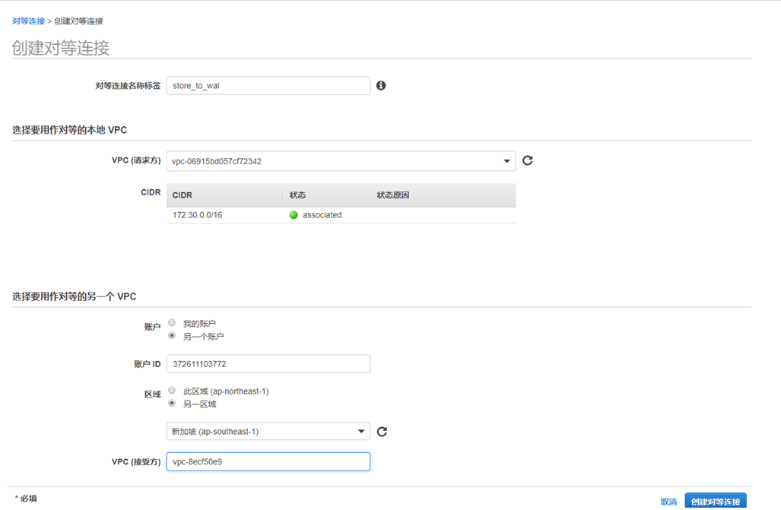Open the VPC (请求方) dropdown
Screen dimensions: 781x510
(341, 161)
